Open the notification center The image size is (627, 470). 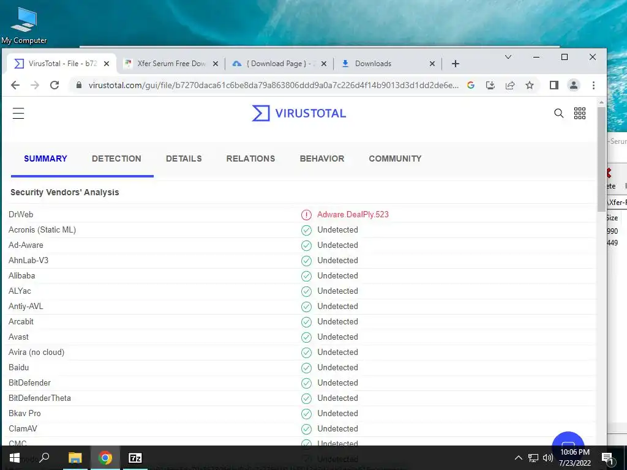point(607,458)
